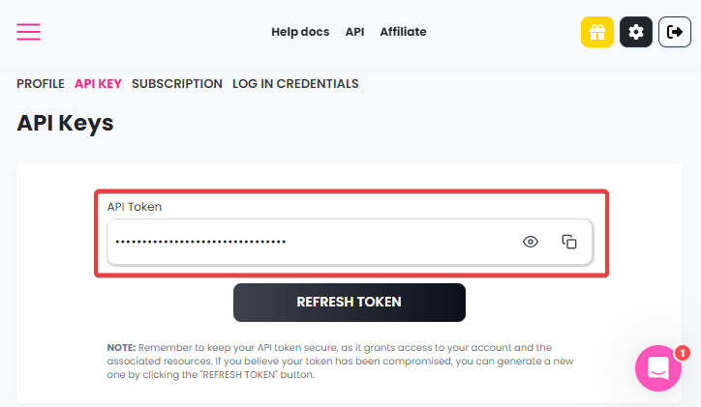Go to the SUBSCRIPTION tab

point(177,84)
